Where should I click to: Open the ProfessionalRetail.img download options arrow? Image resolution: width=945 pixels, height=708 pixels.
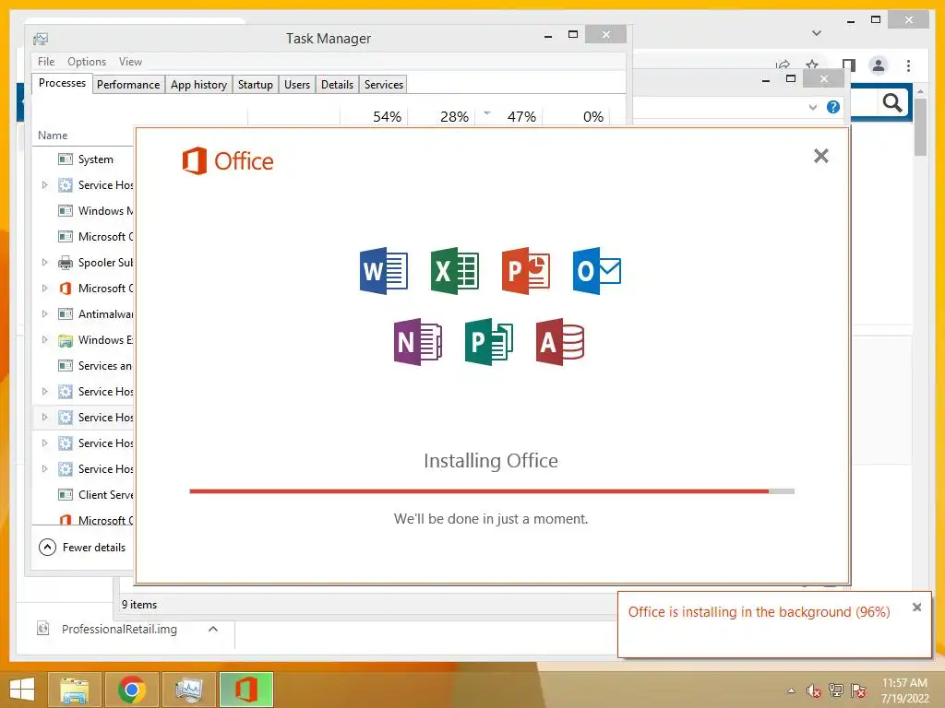213,629
